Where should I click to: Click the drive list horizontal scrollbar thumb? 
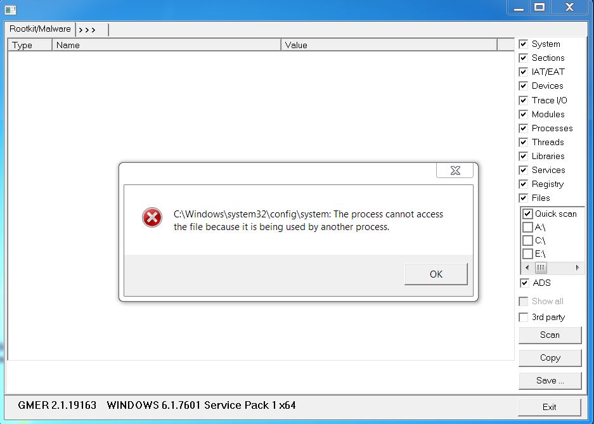[x=541, y=267]
